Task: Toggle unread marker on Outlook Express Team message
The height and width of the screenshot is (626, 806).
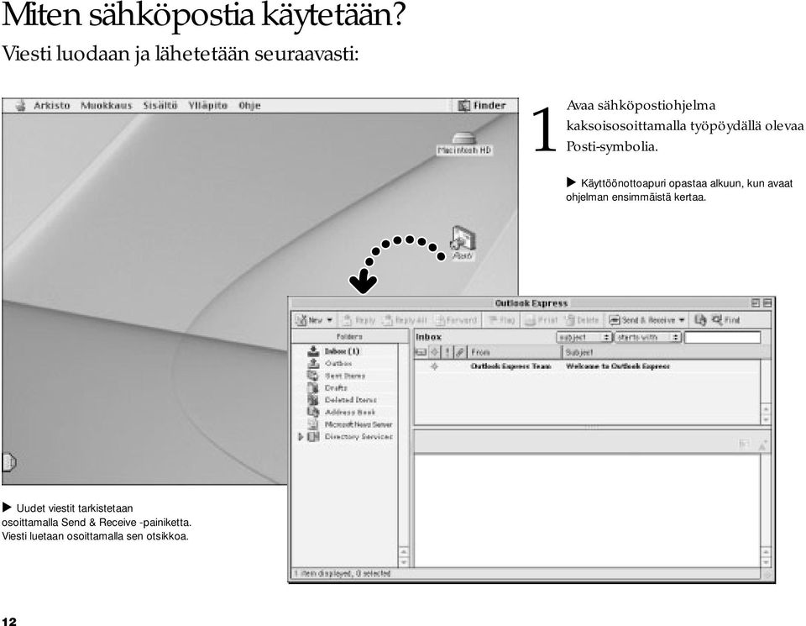Action: pos(434,366)
